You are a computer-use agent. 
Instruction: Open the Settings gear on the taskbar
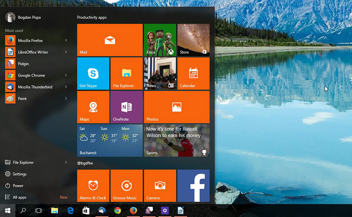(165, 211)
